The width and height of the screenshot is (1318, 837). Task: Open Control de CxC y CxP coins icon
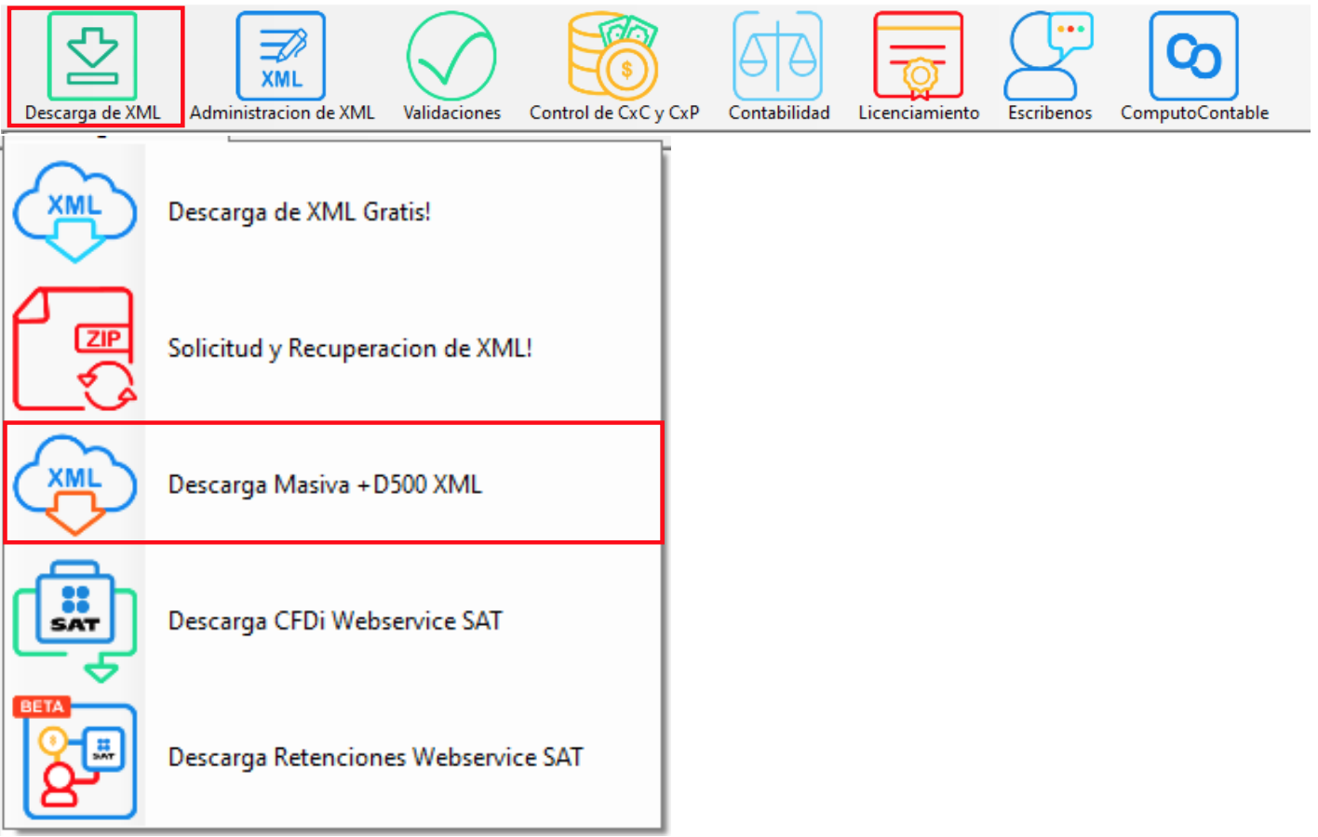(614, 54)
